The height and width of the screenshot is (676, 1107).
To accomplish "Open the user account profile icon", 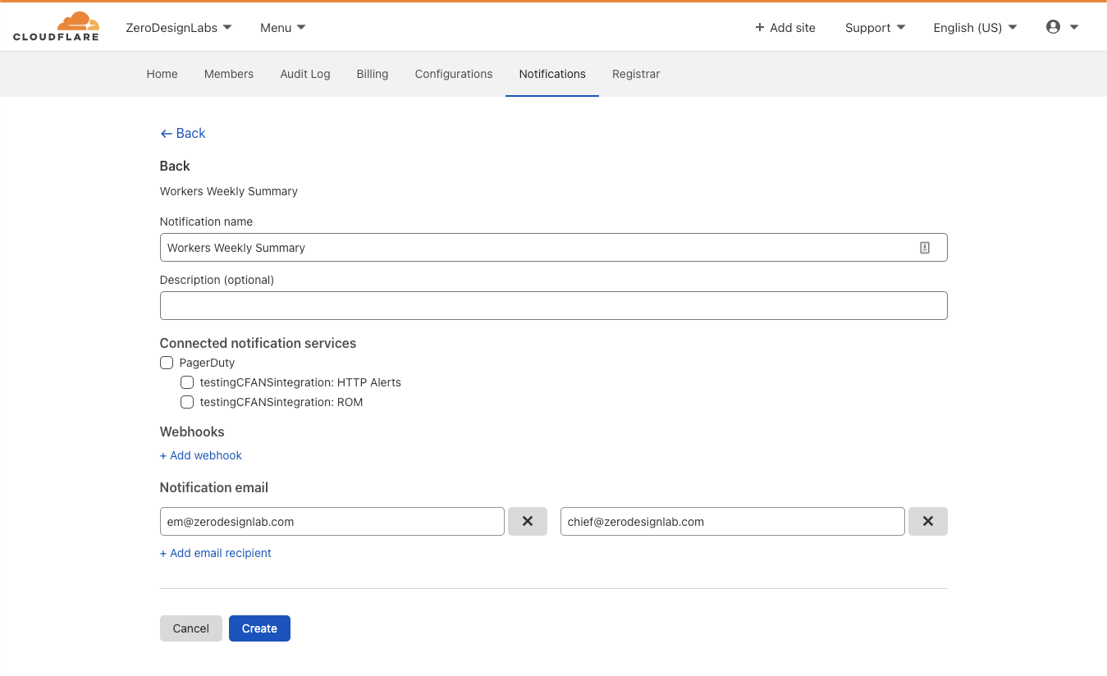I will point(1053,27).
